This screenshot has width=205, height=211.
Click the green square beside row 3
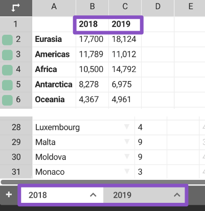click(x=7, y=55)
